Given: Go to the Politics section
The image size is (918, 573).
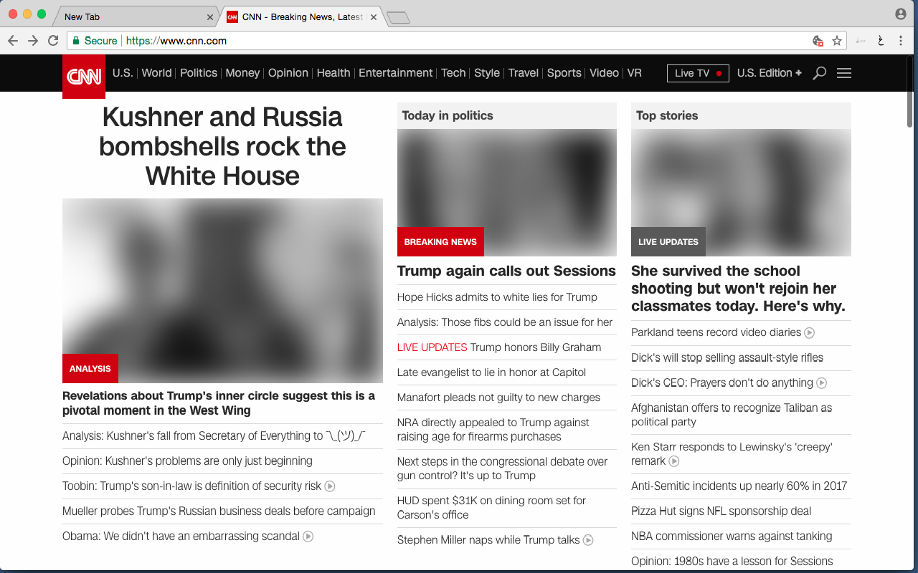Looking at the screenshot, I should 199,73.
